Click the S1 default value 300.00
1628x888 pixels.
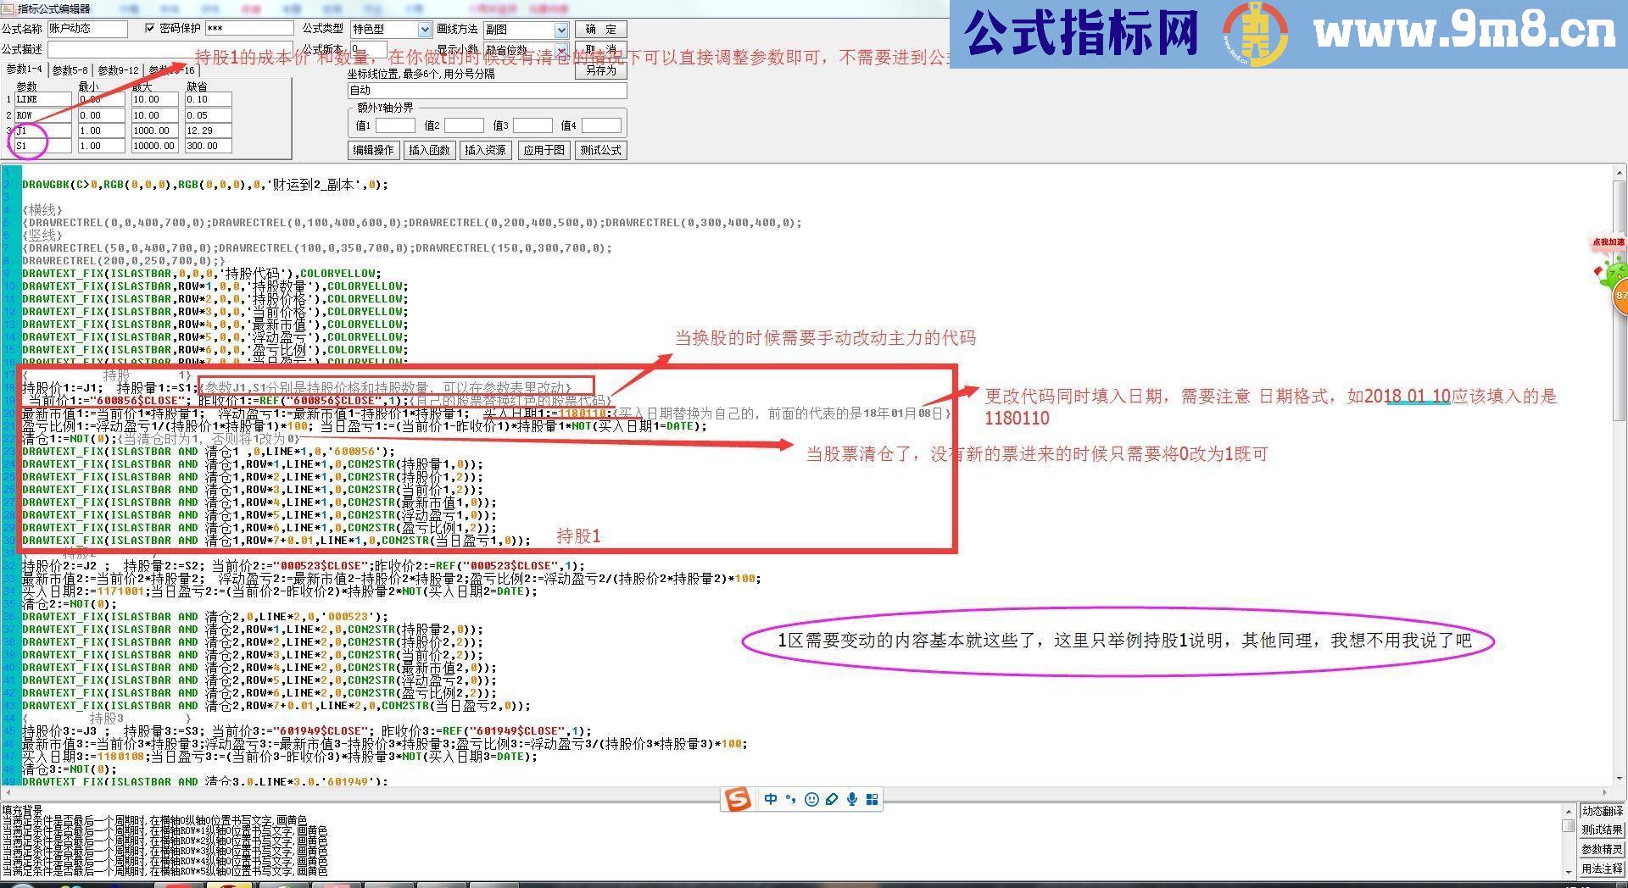click(x=208, y=146)
